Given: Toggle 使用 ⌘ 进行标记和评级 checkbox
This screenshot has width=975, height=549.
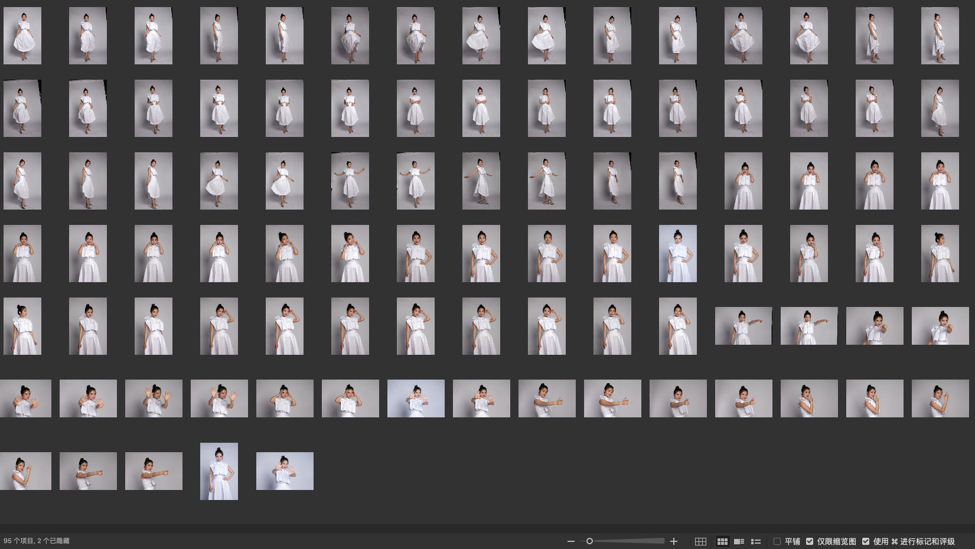Looking at the screenshot, I should tap(866, 541).
